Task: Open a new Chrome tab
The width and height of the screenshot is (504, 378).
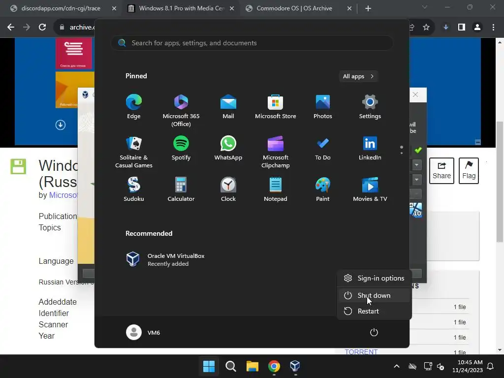Action: pos(368,8)
